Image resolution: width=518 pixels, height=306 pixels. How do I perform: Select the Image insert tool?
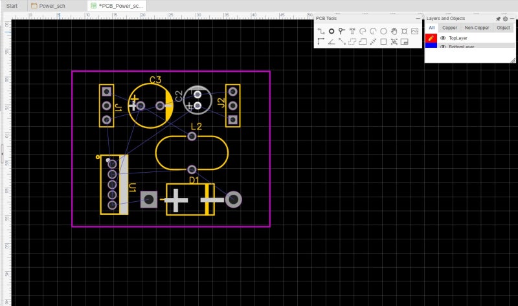415,31
